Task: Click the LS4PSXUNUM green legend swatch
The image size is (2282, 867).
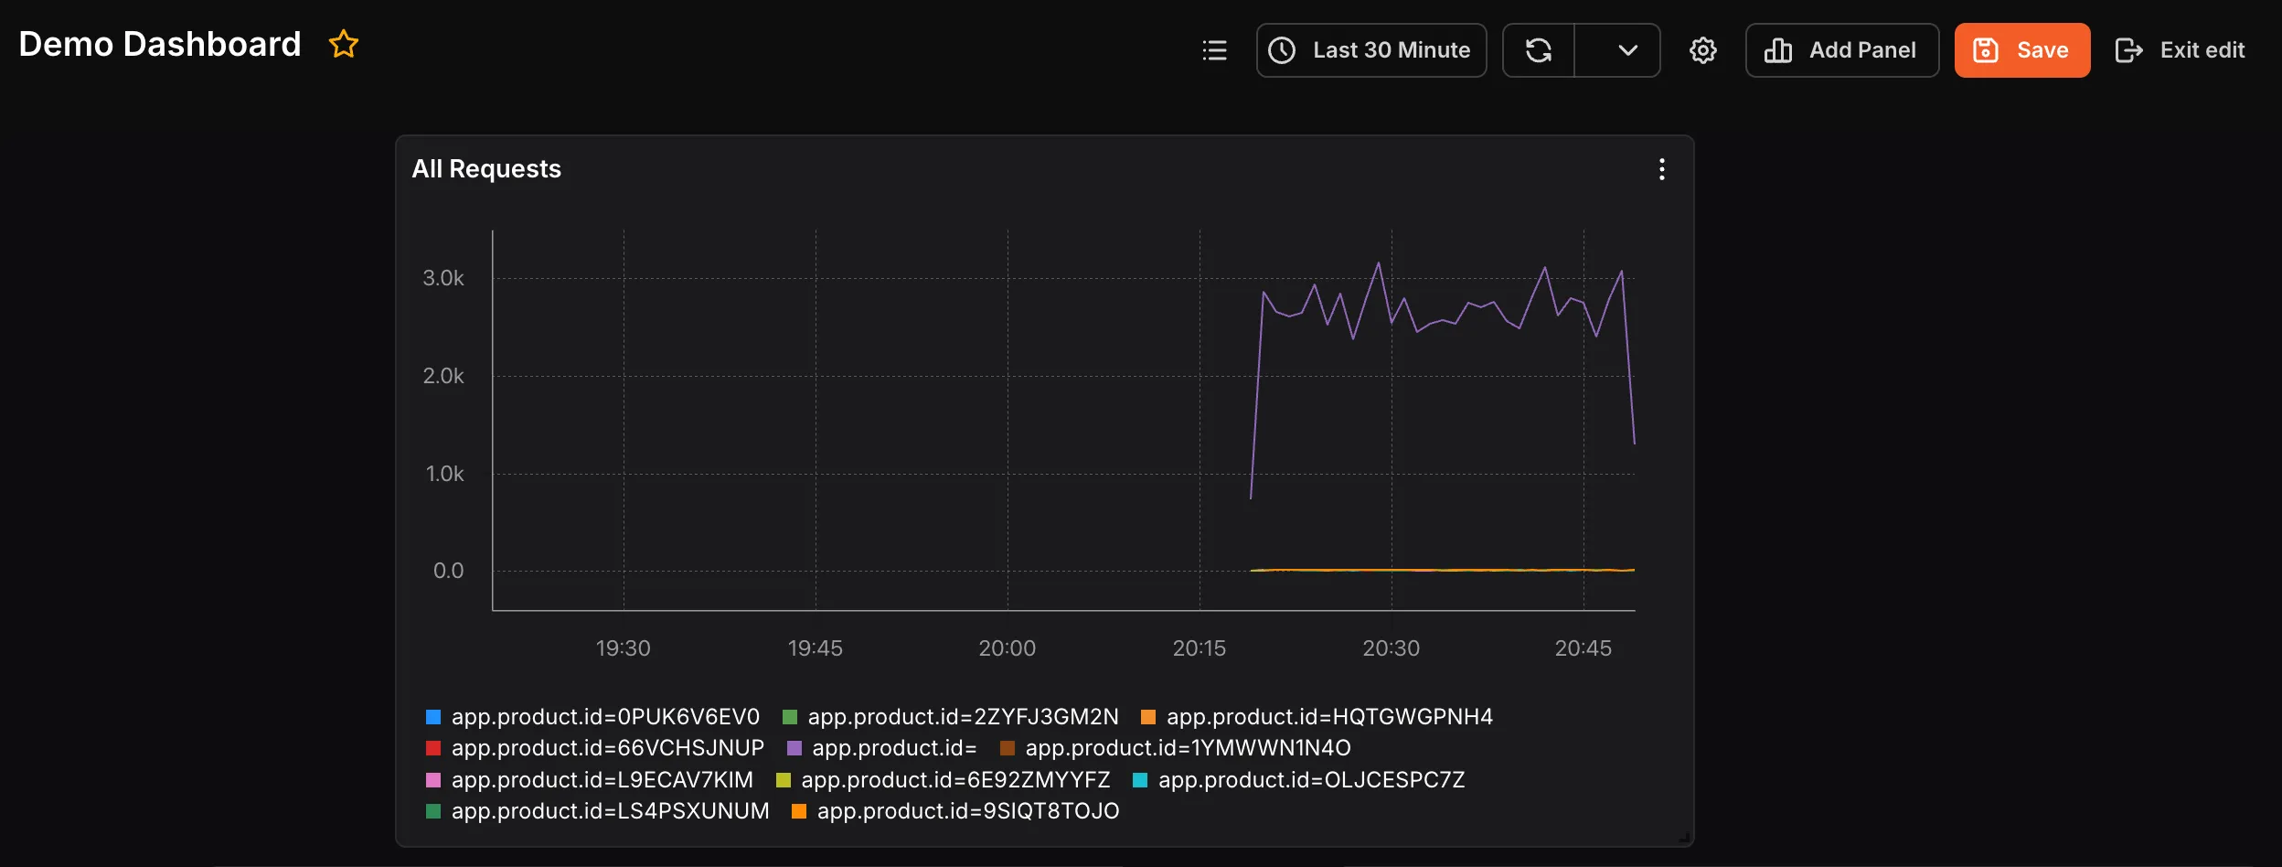Action: pos(433,811)
